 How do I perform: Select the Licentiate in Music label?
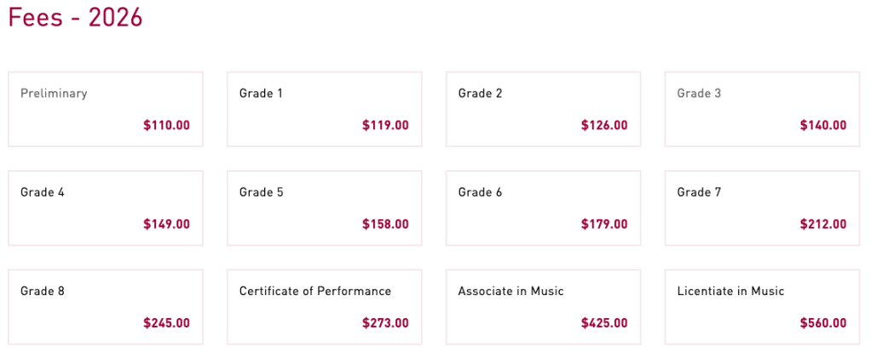[x=730, y=291]
